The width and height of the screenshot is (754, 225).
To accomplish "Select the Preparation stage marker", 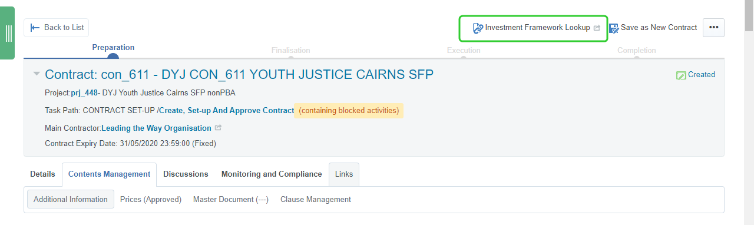I will coord(113,57).
